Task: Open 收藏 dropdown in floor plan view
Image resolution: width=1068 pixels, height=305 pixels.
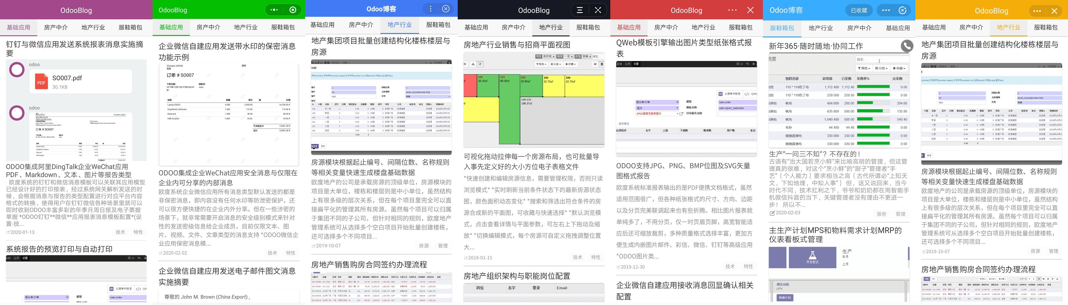Action: pyautogui.click(x=570, y=64)
